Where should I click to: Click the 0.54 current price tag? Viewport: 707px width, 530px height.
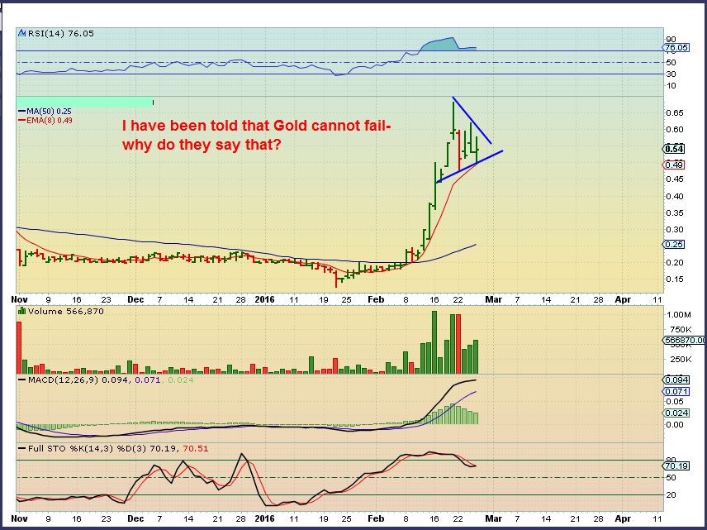[x=673, y=149]
